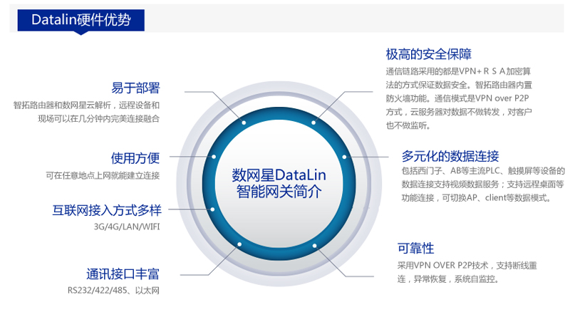This screenshot has width=570, height=322.
Task: Click the 3G/4G/LAN/WIFI text
Action: pyautogui.click(x=127, y=227)
